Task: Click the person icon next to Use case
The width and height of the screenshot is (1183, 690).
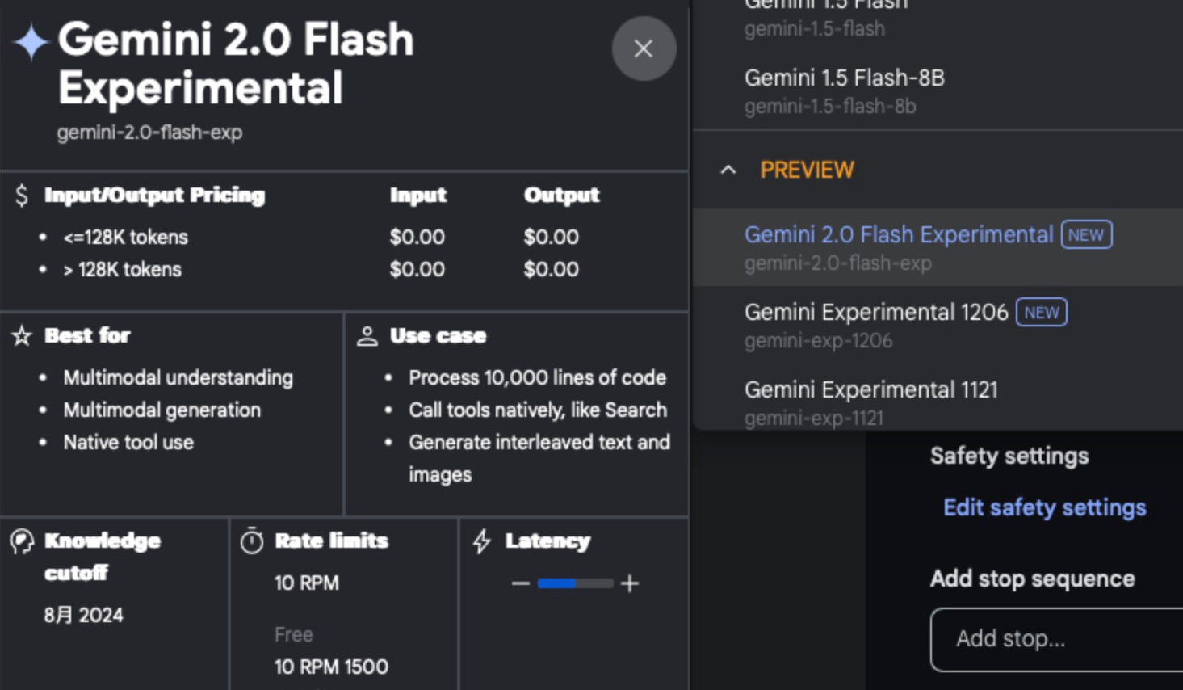Action: (367, 336)
